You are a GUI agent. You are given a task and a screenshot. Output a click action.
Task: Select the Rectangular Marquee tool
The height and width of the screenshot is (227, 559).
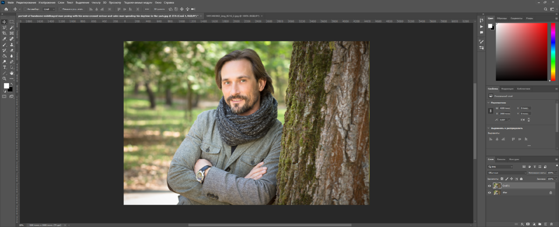pyautogui.click(x=12, y=22)
